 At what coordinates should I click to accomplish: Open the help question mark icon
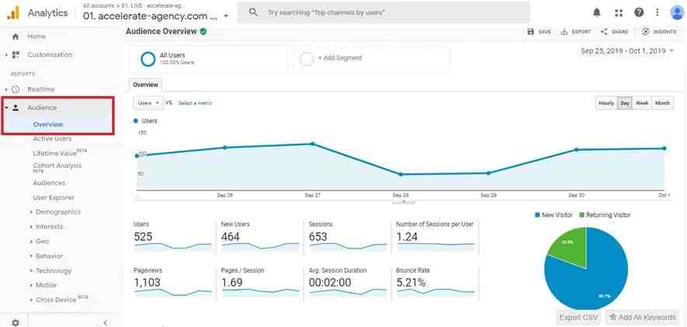(639, 12)
